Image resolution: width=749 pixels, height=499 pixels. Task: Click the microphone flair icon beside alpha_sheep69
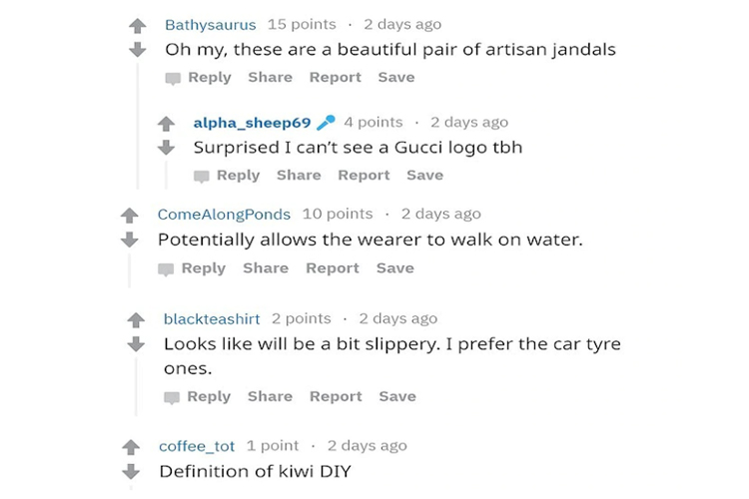(x=327, y=123)
